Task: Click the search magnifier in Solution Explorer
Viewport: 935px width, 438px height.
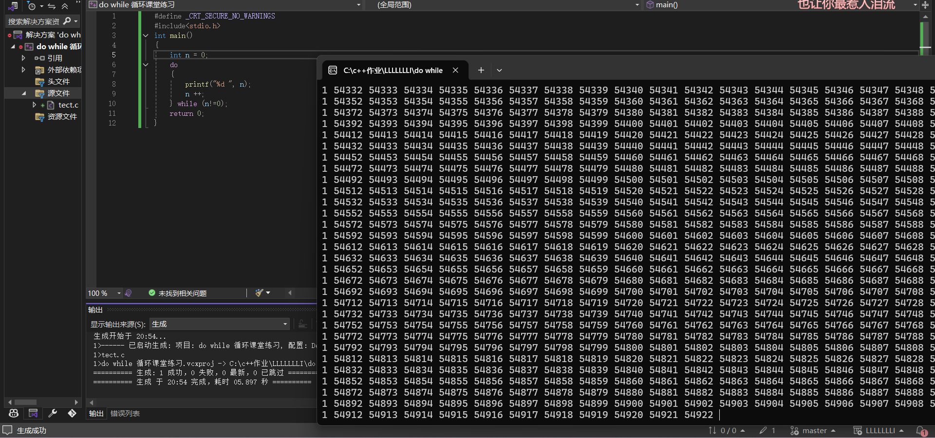Action: [67, 21]
